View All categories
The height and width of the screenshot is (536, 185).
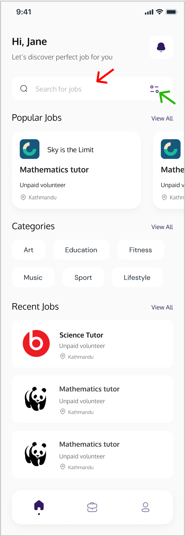[162, 227]
